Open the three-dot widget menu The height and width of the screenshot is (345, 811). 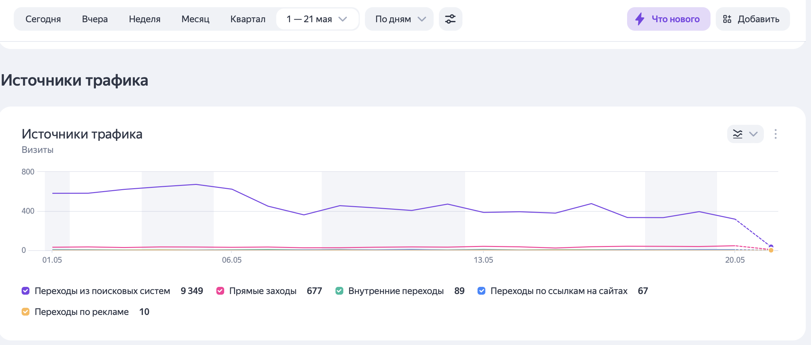coord(775,134)
